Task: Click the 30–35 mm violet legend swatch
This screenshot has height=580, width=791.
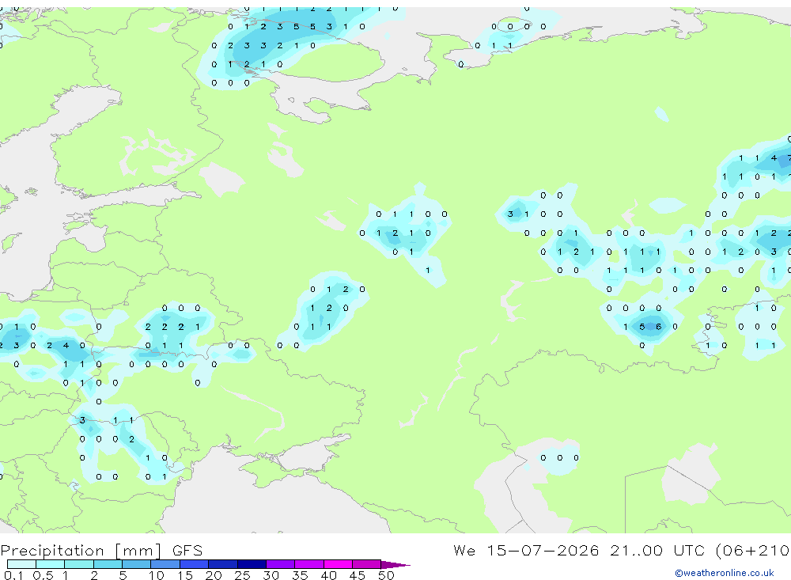Action: pyautogui.click(x=281, y=564)
